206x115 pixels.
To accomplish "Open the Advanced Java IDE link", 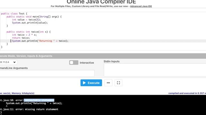I will click(141, 6).
